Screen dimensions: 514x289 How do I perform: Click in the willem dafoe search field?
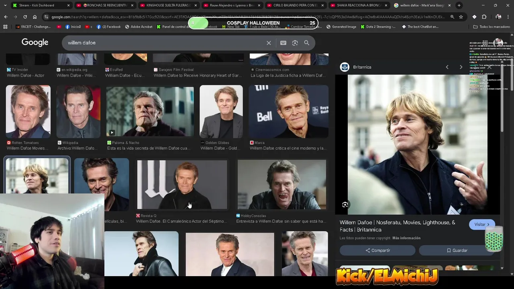(165, 43)
